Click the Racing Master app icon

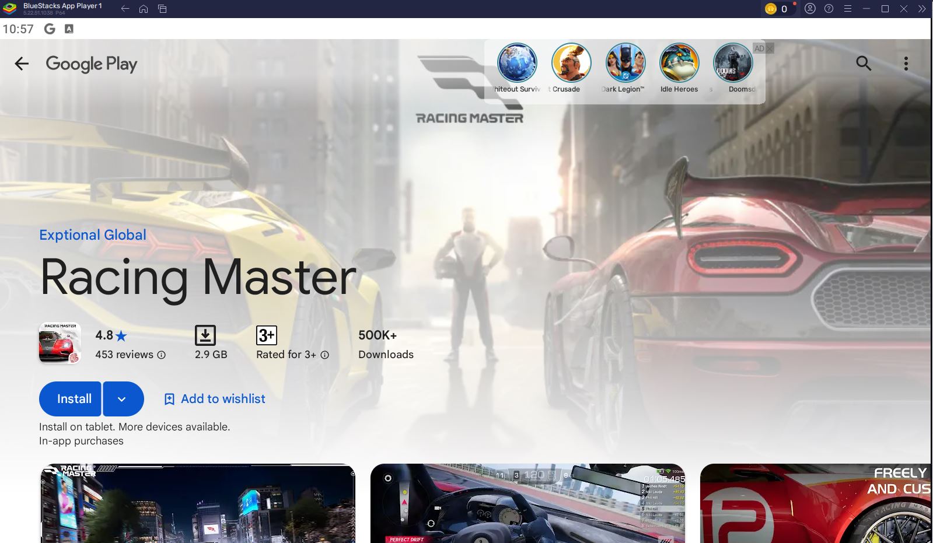(x=60, y=344)
